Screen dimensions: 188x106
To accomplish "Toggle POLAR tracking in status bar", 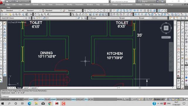I will point(47,100).
